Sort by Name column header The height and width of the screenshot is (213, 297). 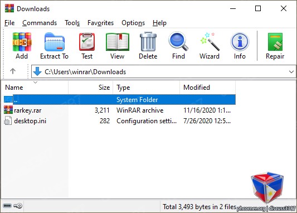35,88
